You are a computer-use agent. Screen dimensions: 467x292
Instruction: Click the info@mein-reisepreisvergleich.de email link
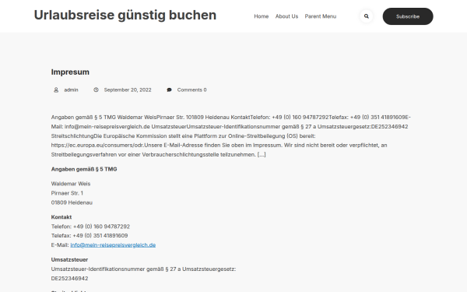click(x=113, y=245)
